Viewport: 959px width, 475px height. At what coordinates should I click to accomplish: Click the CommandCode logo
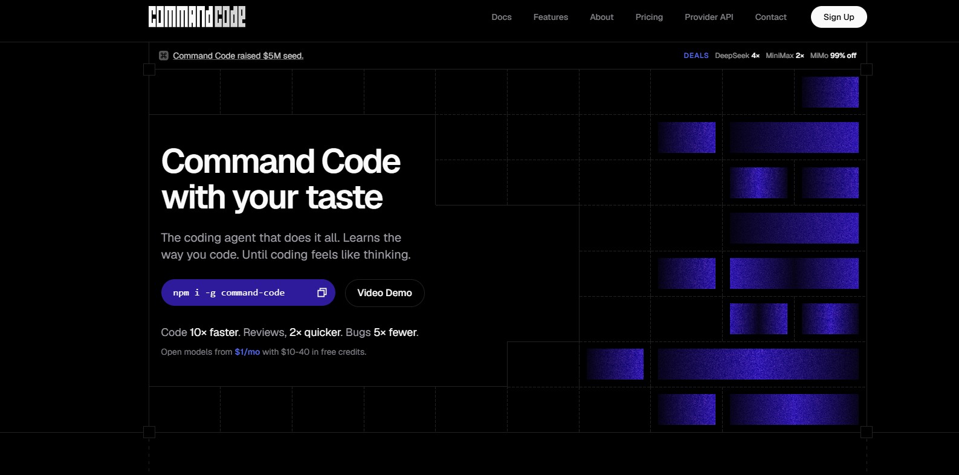click(x=197, y=17)
